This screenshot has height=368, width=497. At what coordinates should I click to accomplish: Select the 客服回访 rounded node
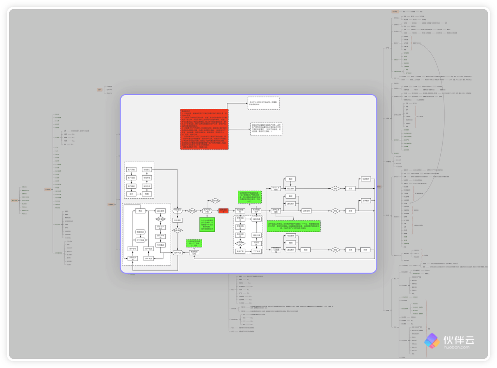coord(140,232)
